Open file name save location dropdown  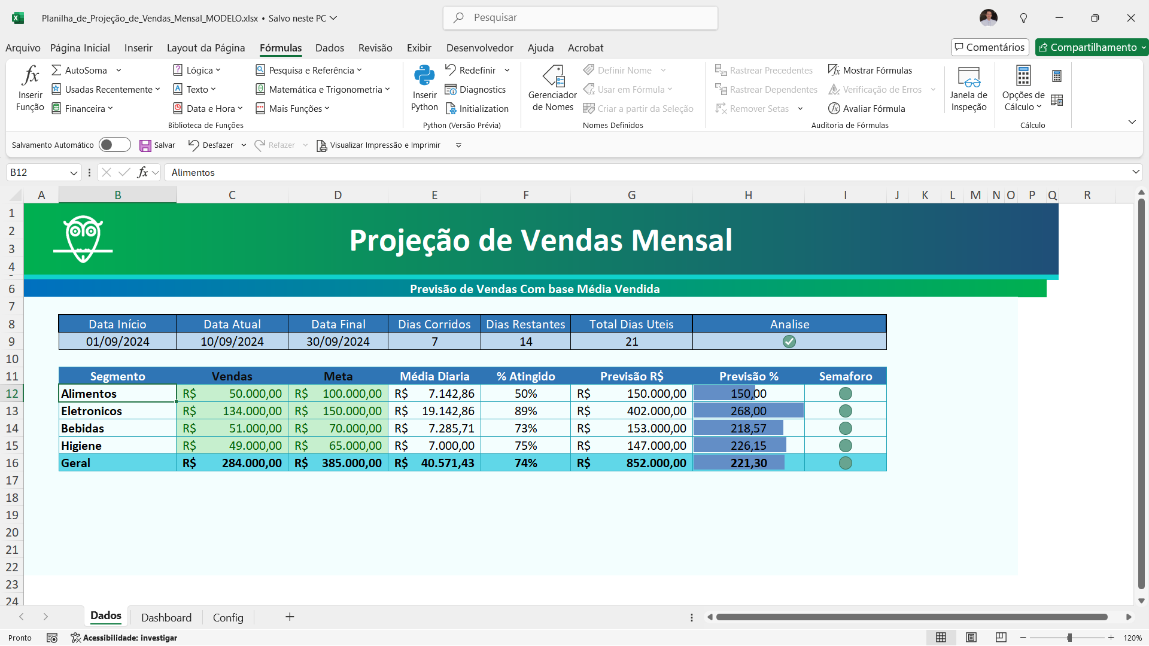point(333,18)
